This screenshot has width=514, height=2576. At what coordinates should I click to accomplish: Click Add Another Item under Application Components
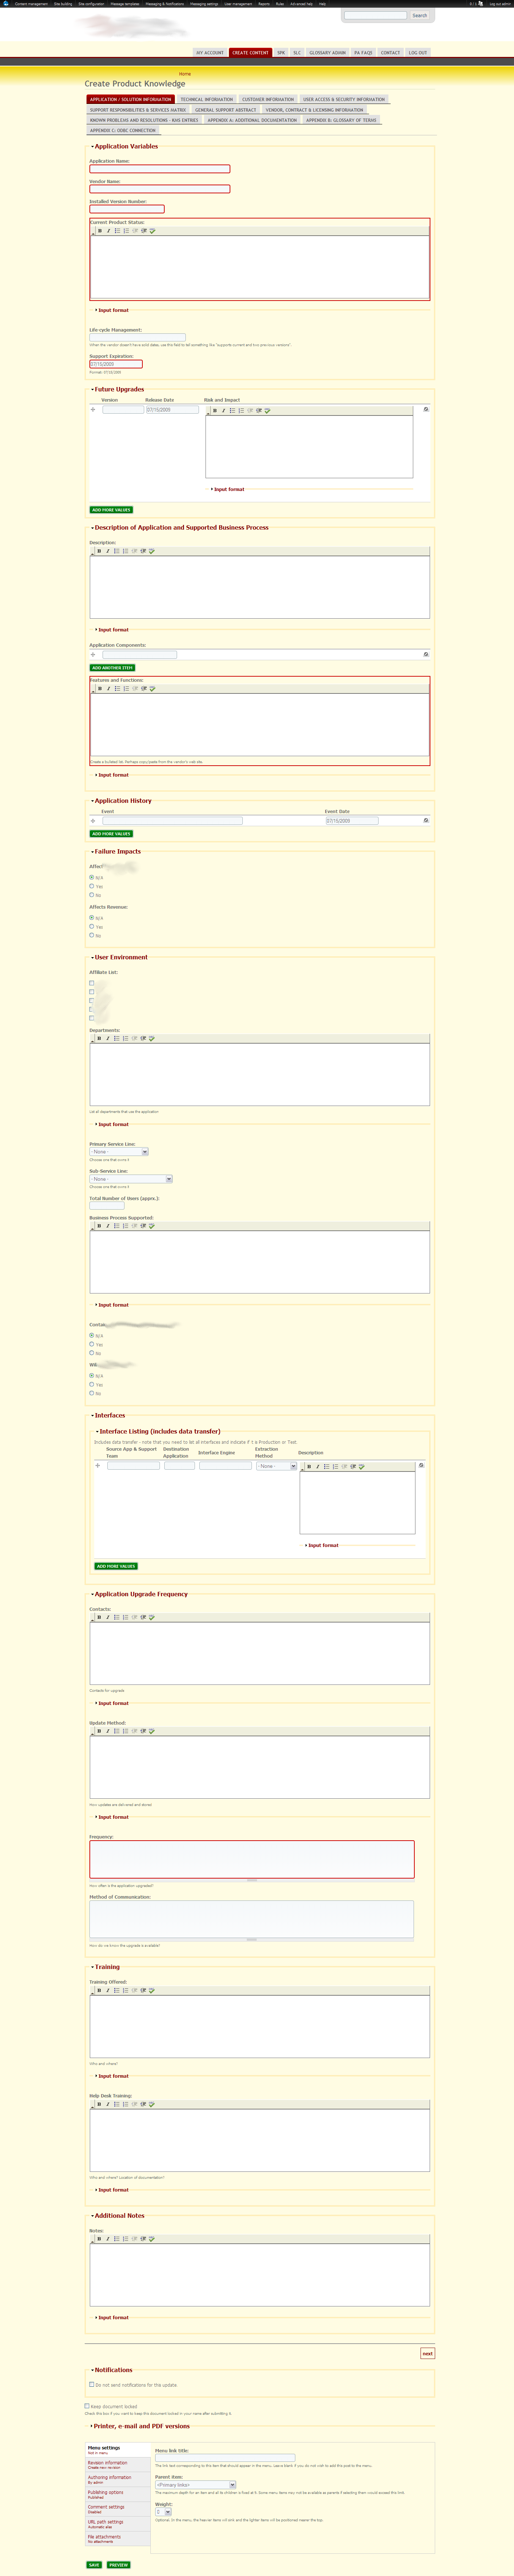[x=112, y=668]
